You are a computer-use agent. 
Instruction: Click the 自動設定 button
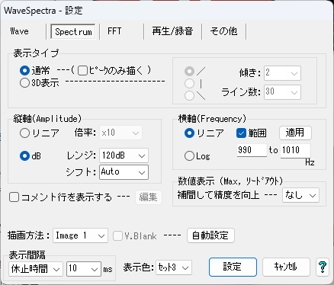pyautogui.click(x=210, y=235)
